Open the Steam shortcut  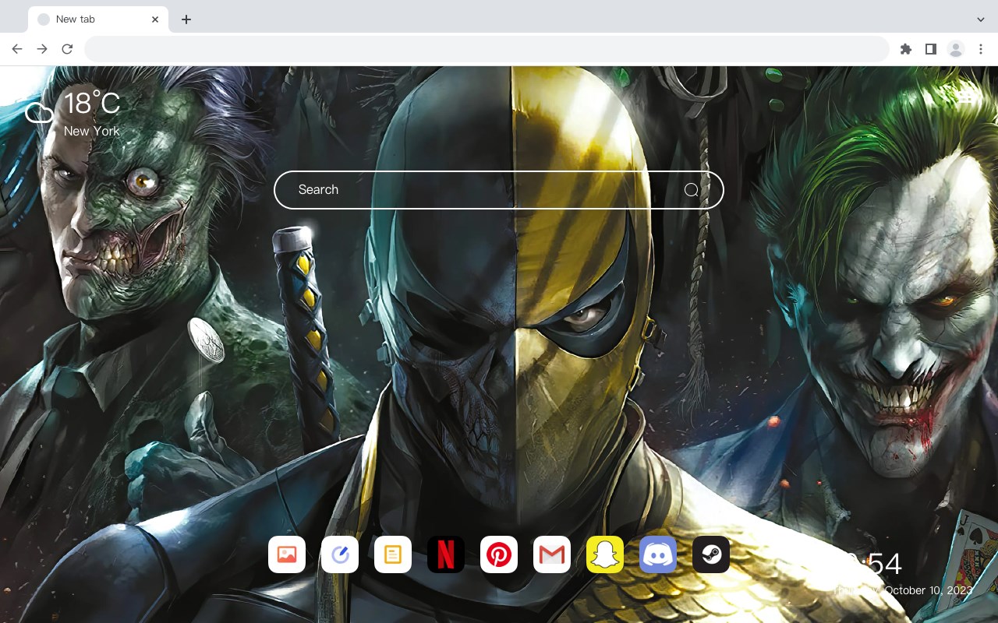711,554
